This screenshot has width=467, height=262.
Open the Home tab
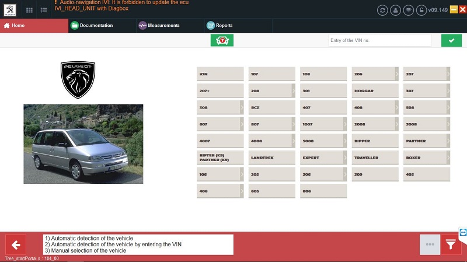click(34, 26)
